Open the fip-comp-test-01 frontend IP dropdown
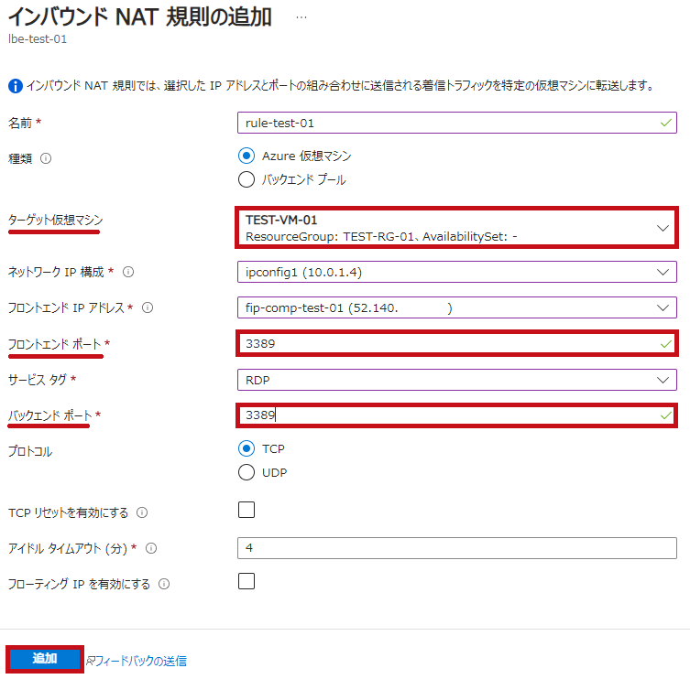Viewport: 690px width, 679px height. click(x=456, y=307)
